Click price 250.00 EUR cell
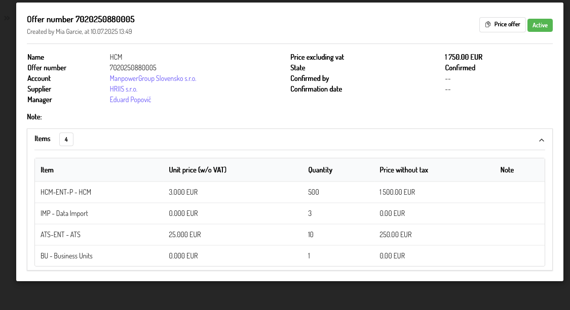 pyautogui.click(x=396, y=235)
